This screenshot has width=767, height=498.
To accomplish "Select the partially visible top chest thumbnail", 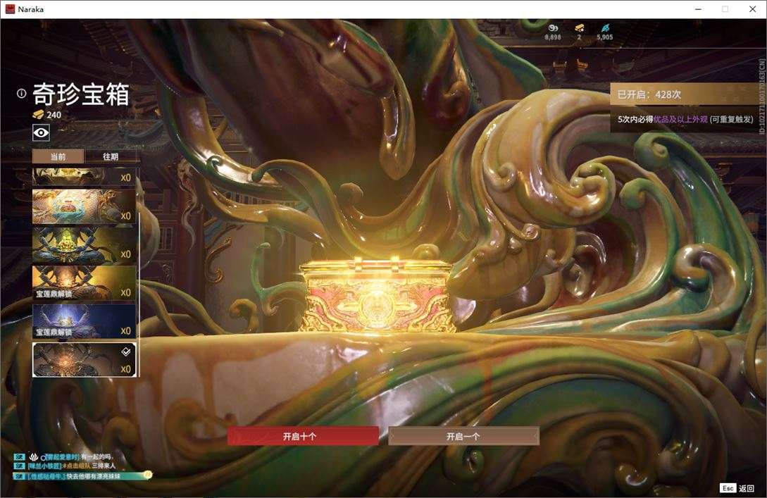I will coord(84,177).
